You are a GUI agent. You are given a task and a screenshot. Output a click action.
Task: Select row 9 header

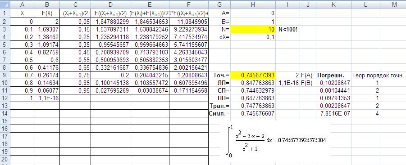[5, 76]
